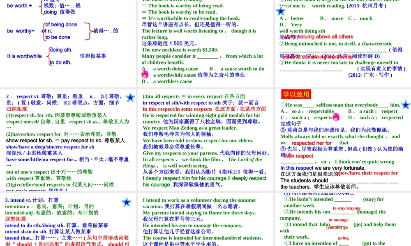Open slide with 'Molly always told us exactly'

point(343,140)
